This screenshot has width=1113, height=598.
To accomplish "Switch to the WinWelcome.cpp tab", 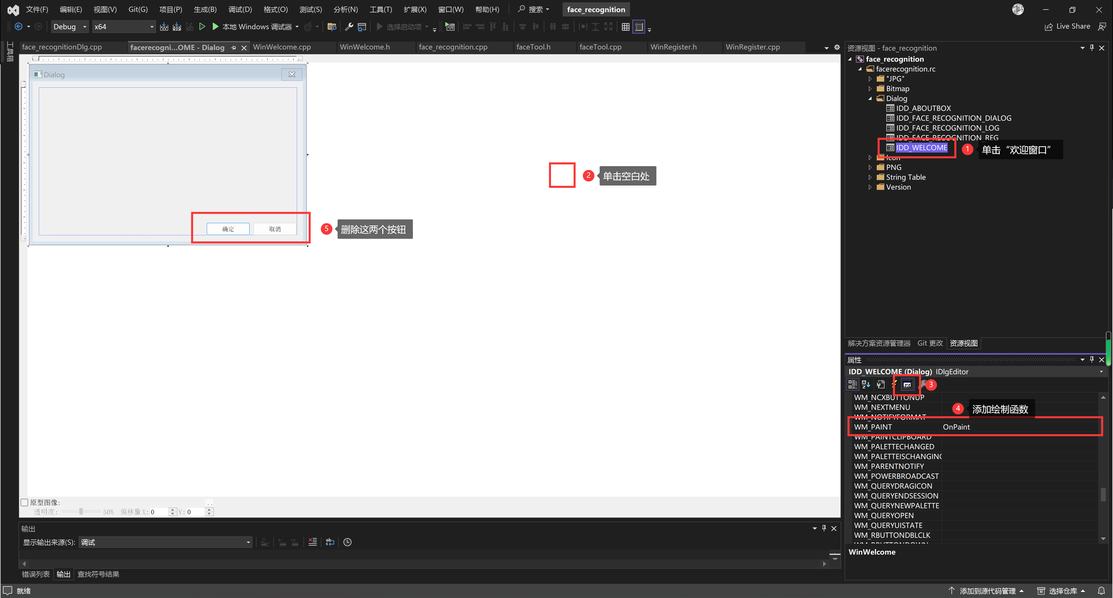I will (282, 47).
